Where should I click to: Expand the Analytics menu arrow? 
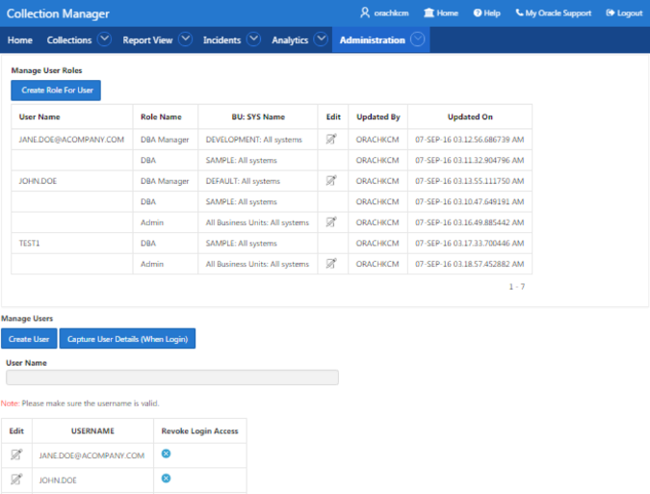pos(321,39)
